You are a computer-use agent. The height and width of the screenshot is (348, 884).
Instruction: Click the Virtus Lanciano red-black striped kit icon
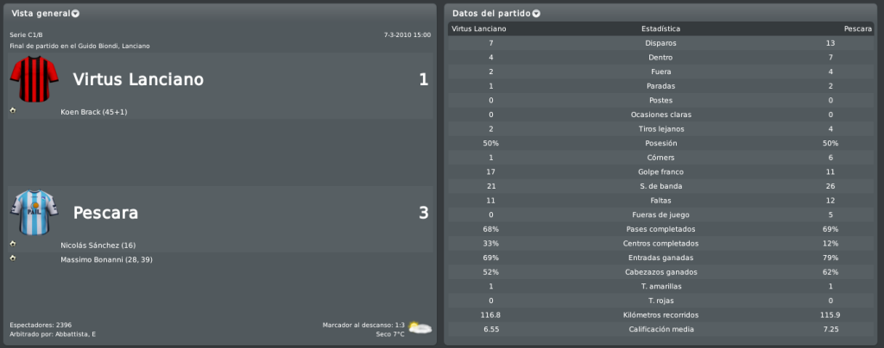pyautogui.click(x=35, y=78)
